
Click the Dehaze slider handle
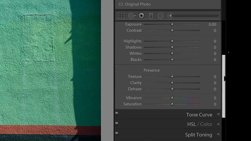[172, 89]
